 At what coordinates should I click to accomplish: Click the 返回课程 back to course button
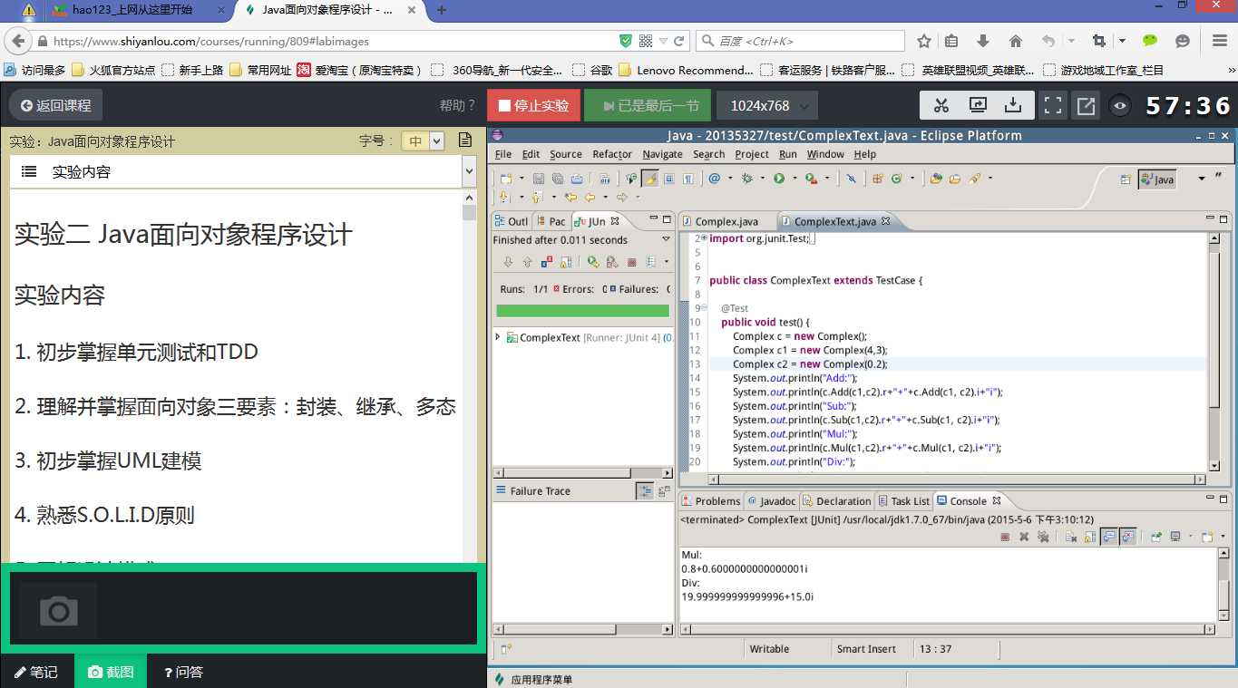(x=56, y=105)
